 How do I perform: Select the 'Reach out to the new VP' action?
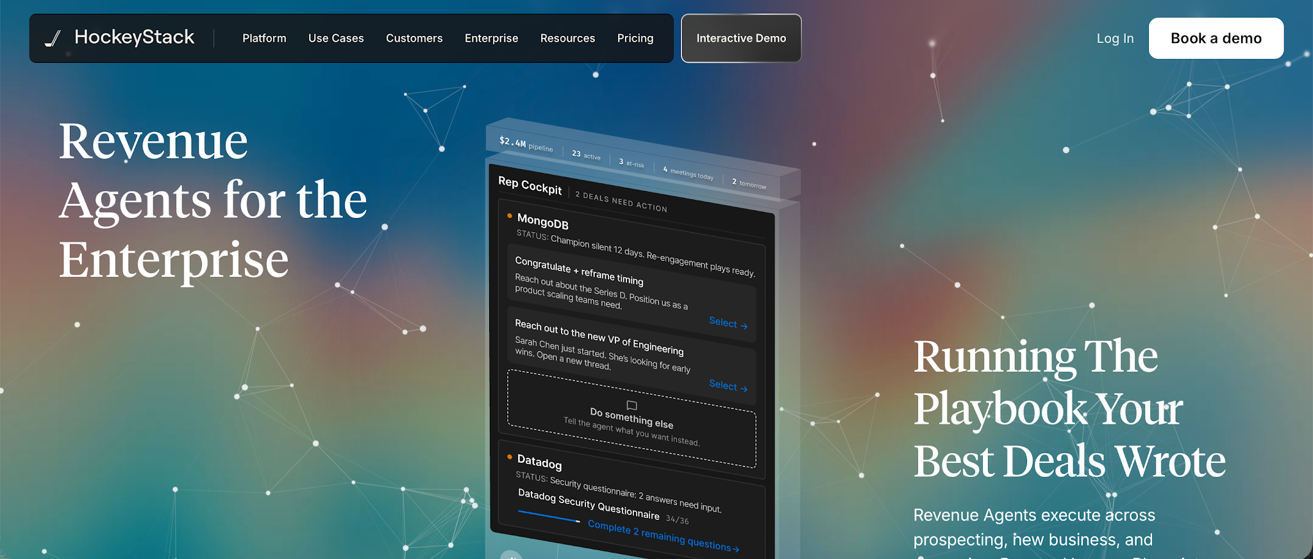[x=728, y=385]
